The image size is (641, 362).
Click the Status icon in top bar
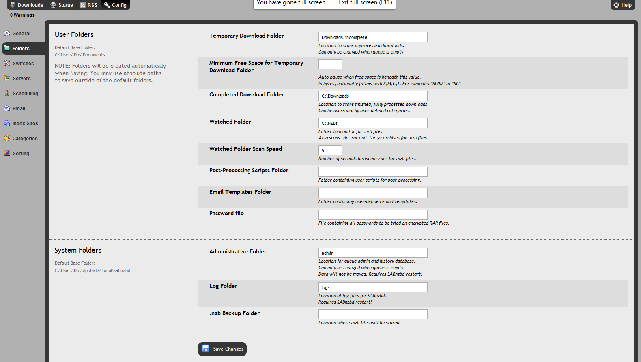[x=53, y=5]
